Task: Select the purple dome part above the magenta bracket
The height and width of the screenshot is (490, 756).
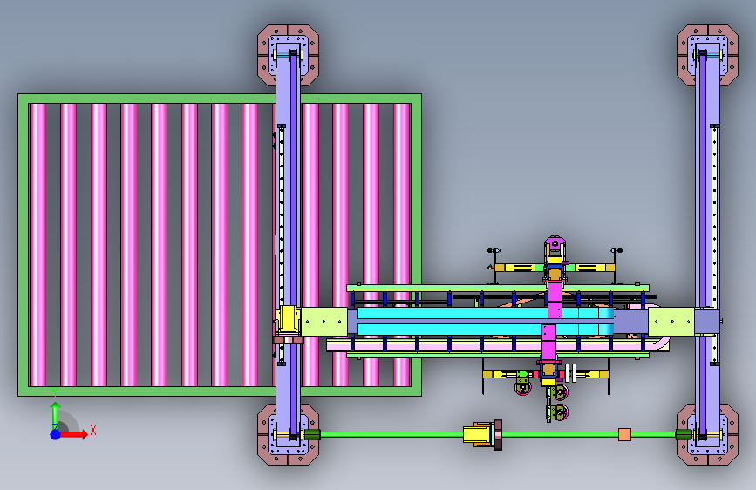Action: coord(555,244)
